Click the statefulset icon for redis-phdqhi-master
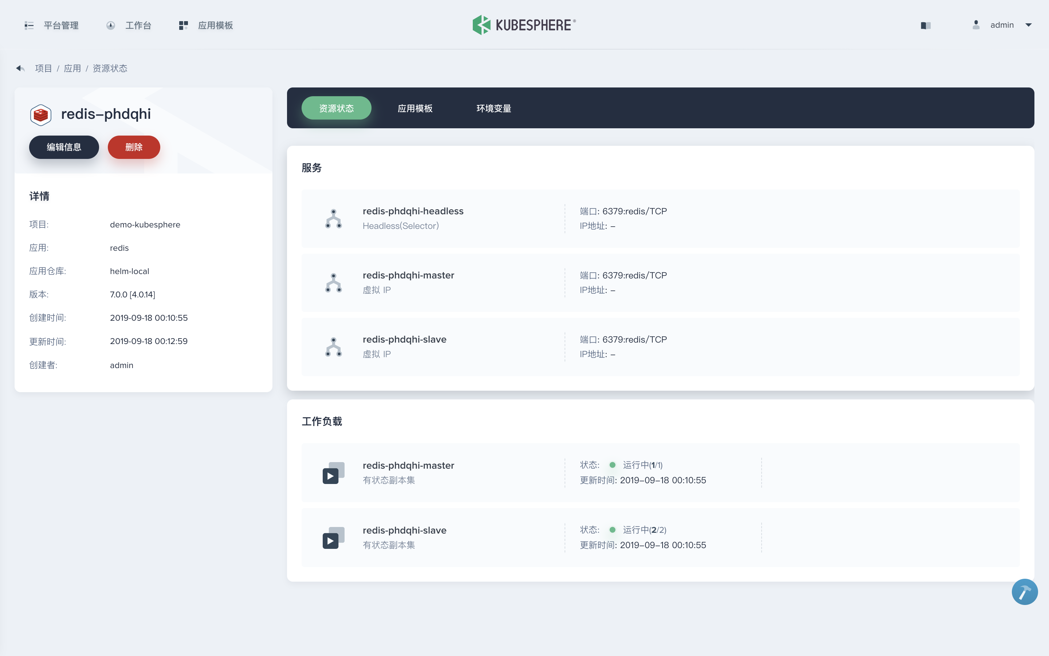This screenshot has width=1049, height=656. click(333, 473)
